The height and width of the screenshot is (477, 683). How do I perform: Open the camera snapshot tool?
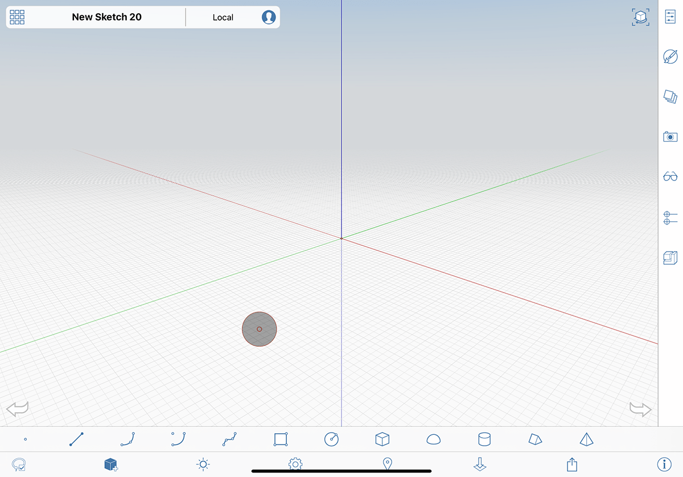tap(670, 137)
